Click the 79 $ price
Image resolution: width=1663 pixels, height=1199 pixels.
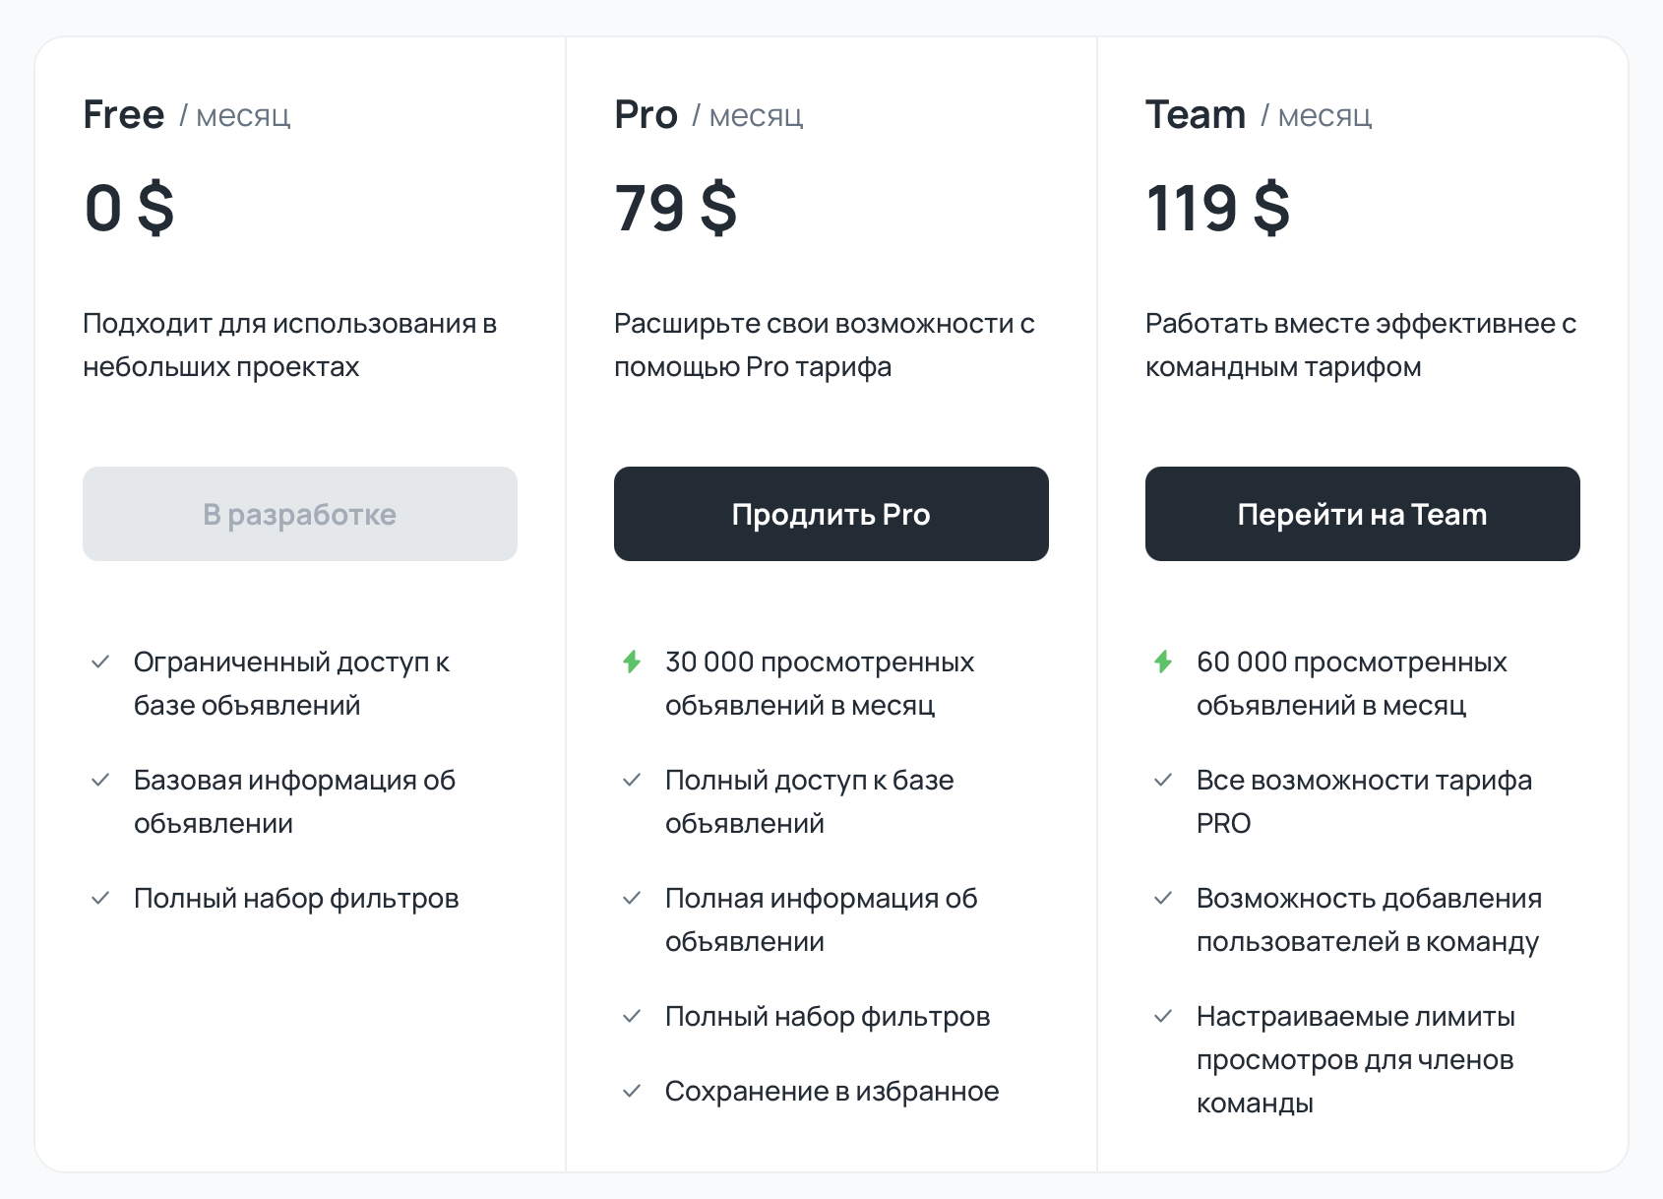tap(675, 209)
